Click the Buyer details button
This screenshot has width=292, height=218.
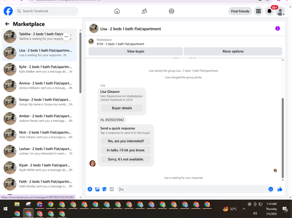pyautogui.click(x=122, y=108)
